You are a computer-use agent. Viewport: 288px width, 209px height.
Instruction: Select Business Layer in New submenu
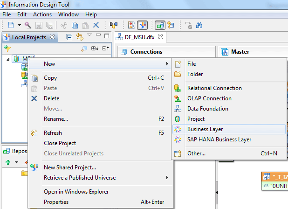point(229,129)
